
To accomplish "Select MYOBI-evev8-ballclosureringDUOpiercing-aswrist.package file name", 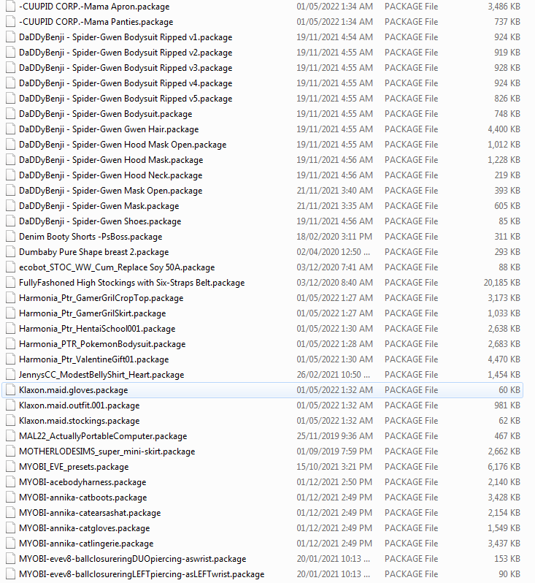I will 133,559.
